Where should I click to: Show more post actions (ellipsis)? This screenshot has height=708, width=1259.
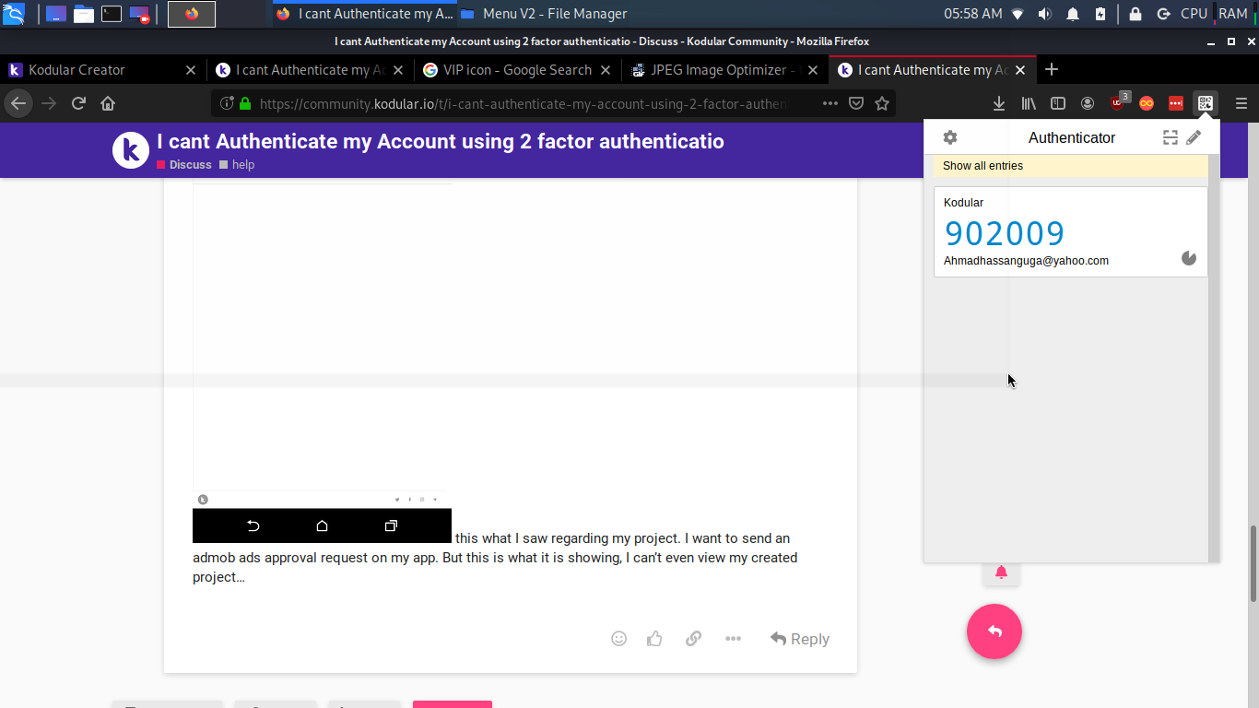tap(733, 639)
